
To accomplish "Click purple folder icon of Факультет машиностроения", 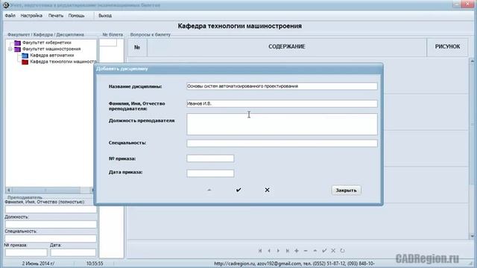I will [17, 49].
